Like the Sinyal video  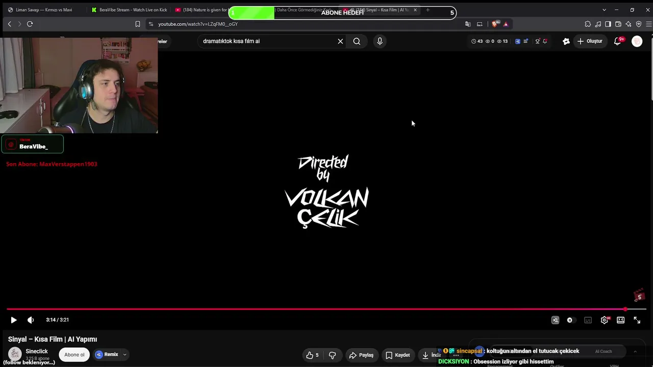[x=312, y=355]
